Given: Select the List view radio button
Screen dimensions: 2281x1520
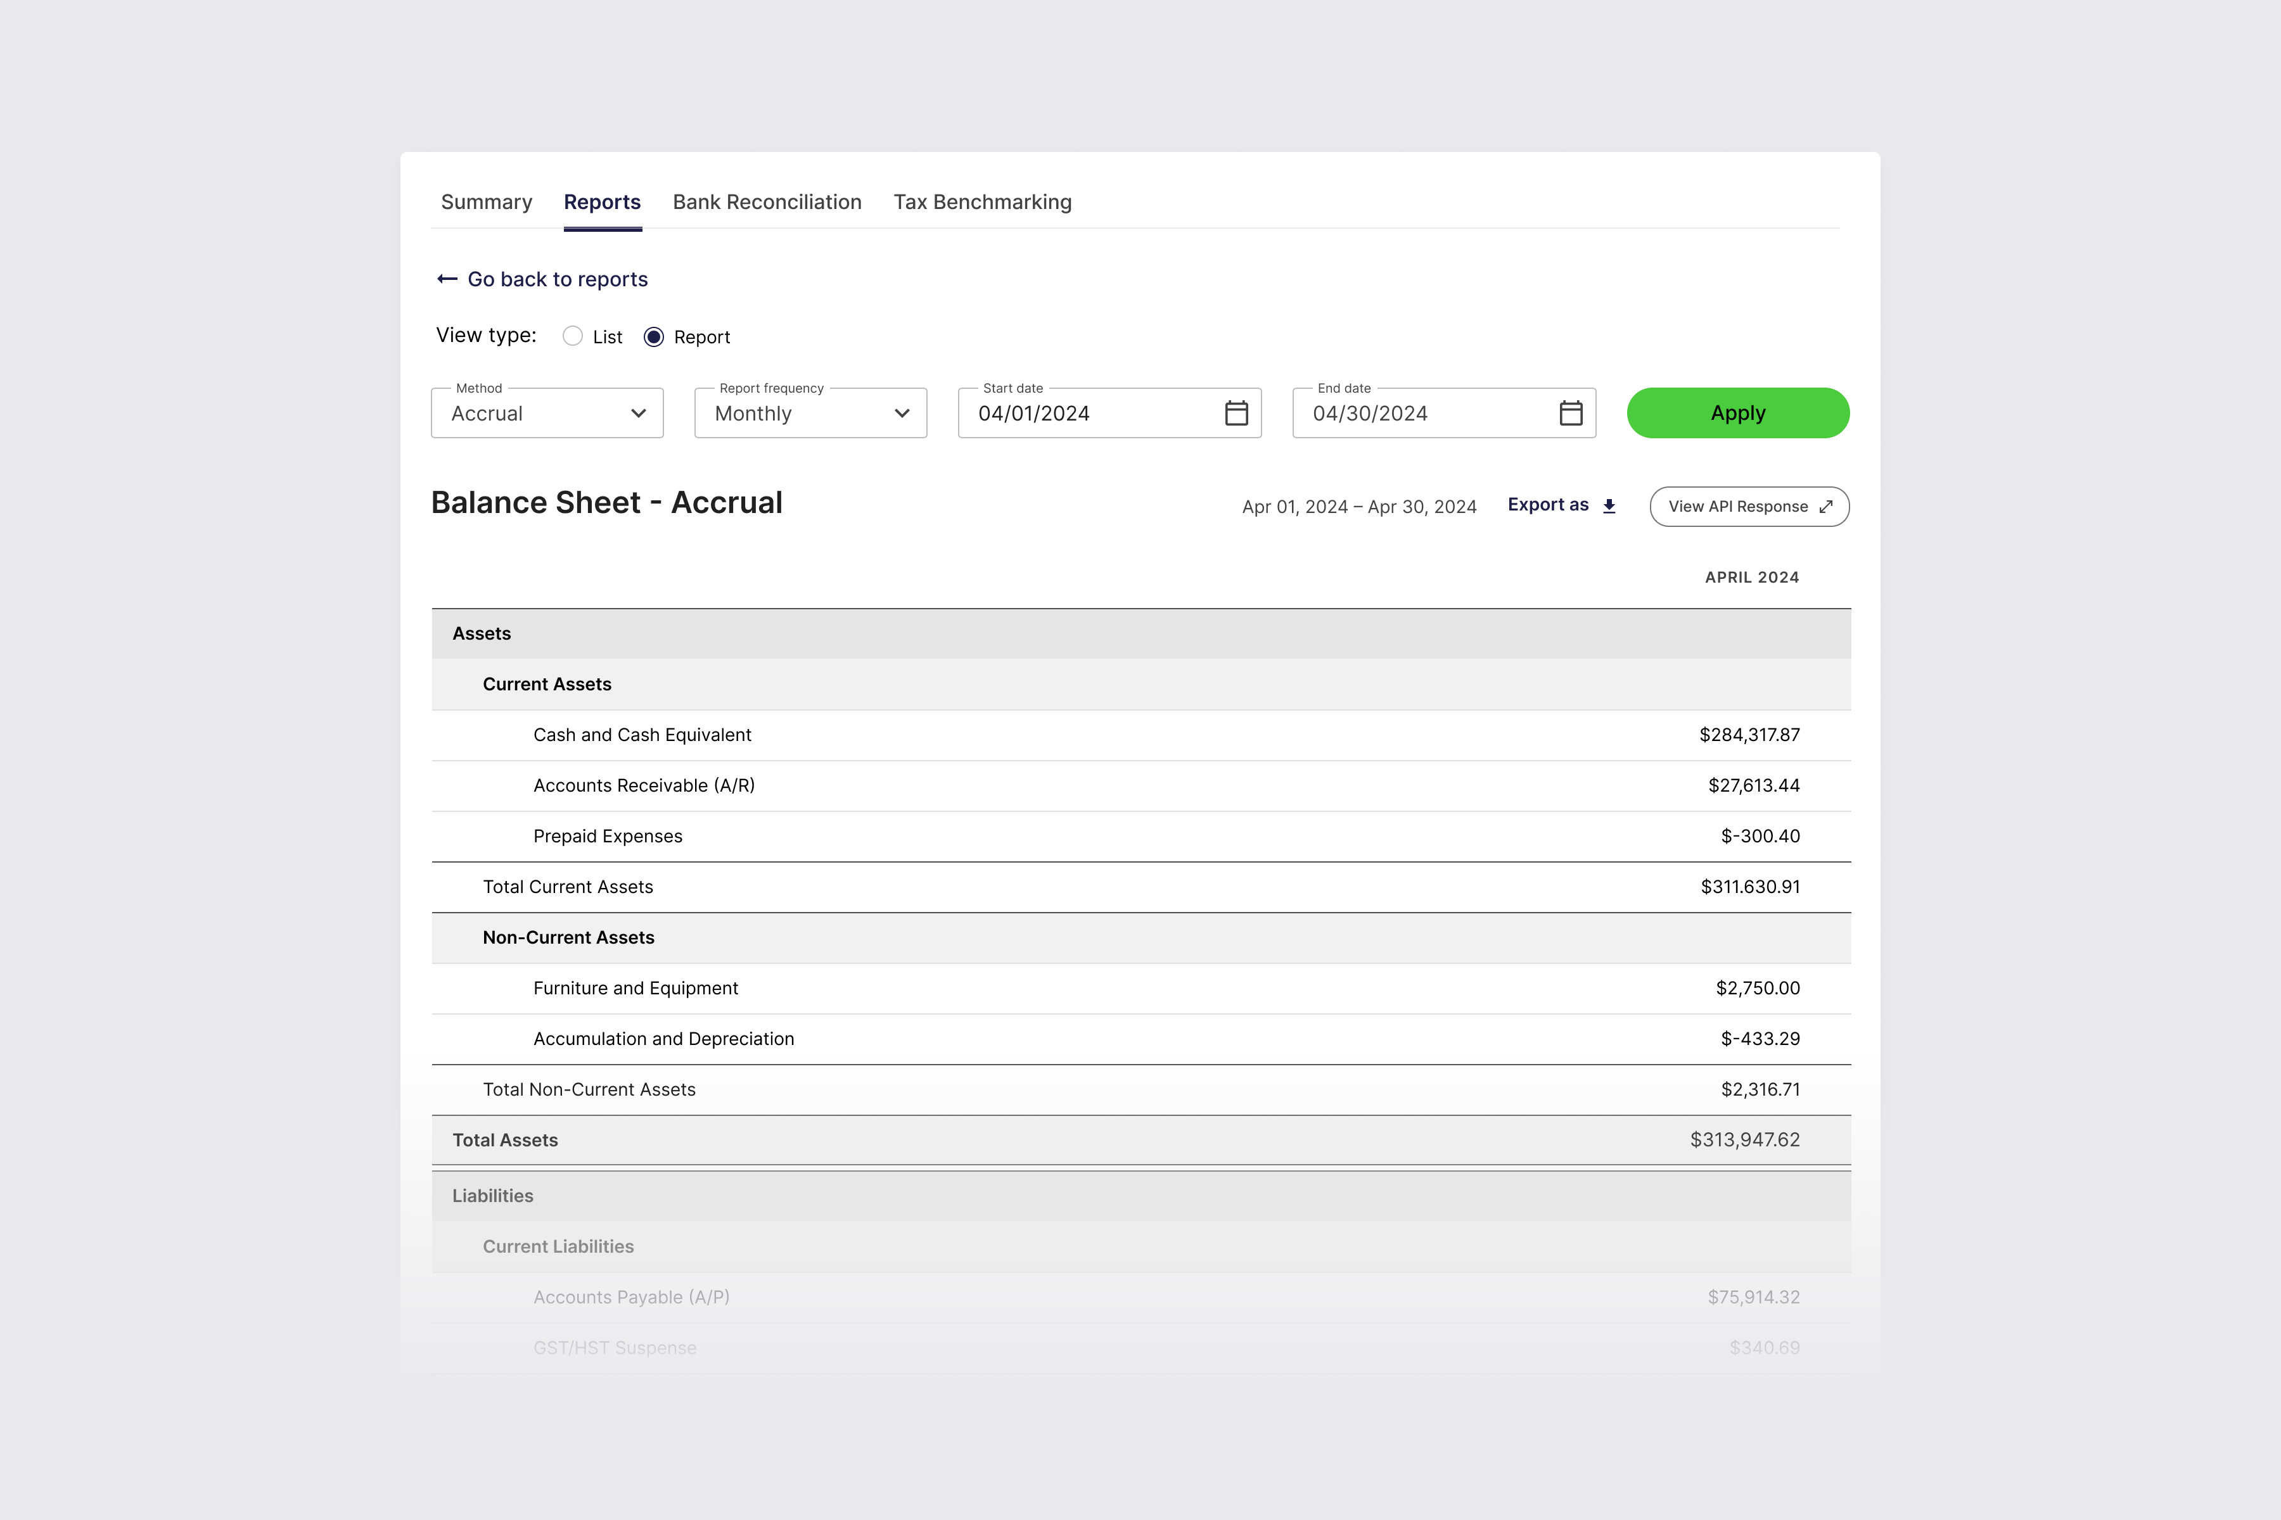Looking at the screenshot, I should click(x=572, y=336).
